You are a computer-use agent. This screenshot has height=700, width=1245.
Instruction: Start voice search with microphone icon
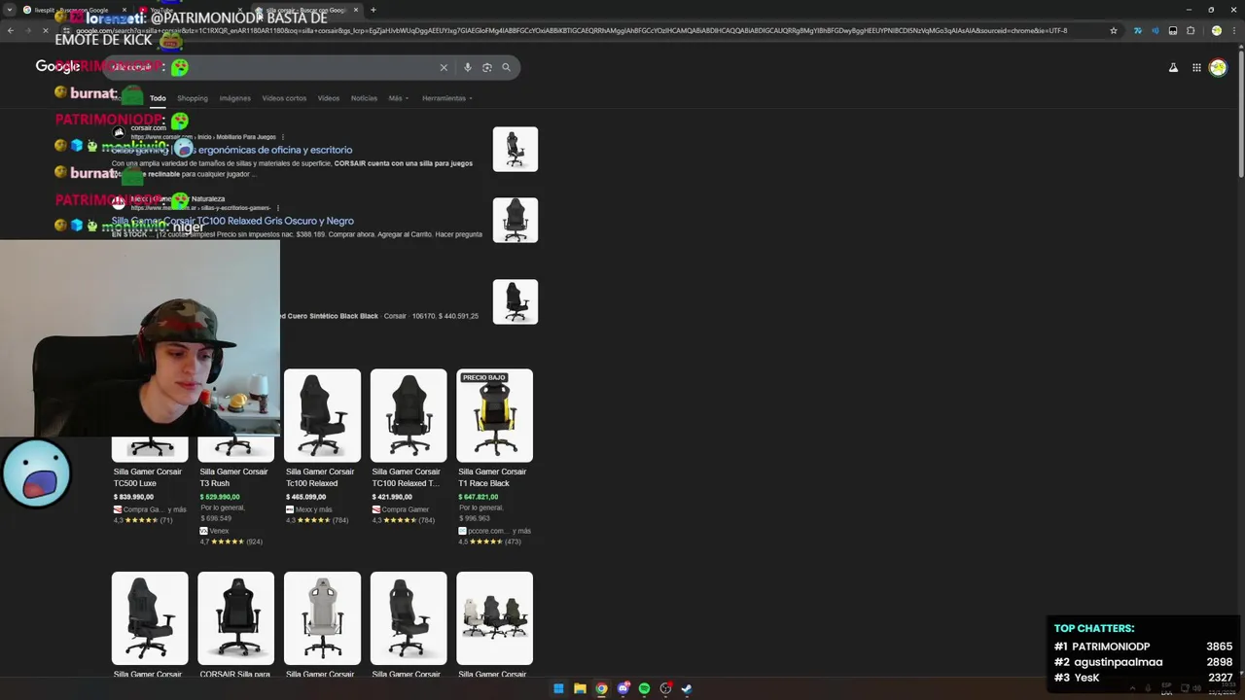pyautogui.click(x=468, y=67)
